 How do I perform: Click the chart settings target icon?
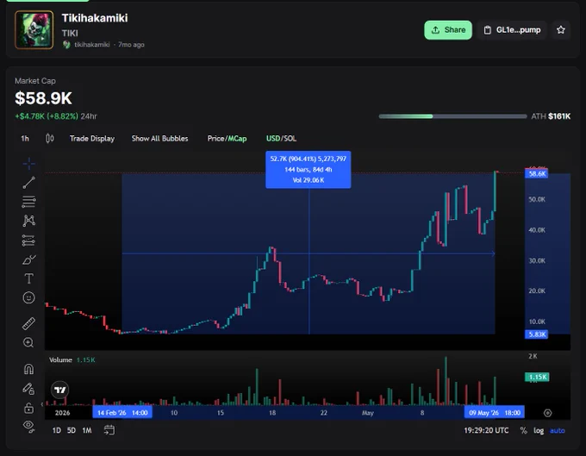[547, 413]
